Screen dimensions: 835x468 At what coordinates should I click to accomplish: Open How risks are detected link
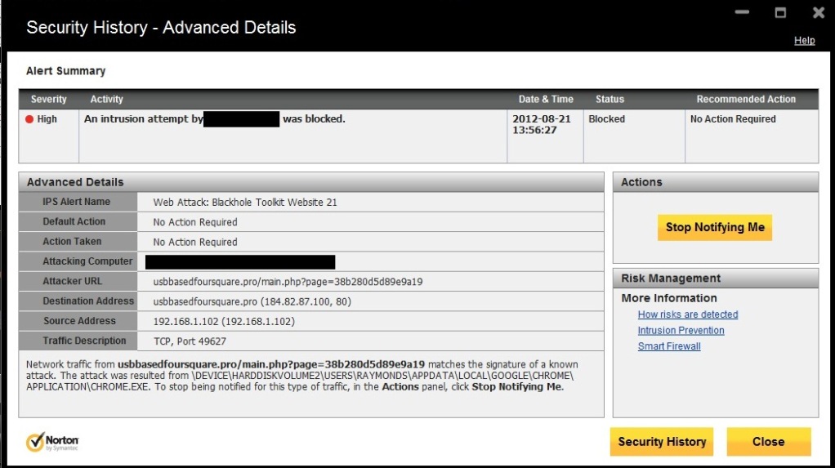(x=687, y=314)
